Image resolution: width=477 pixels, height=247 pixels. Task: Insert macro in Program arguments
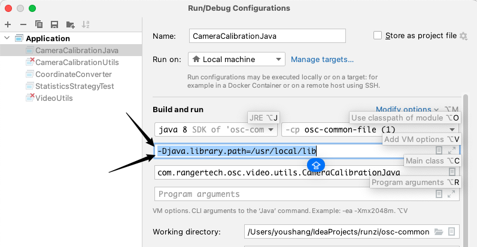click(439, 194)
